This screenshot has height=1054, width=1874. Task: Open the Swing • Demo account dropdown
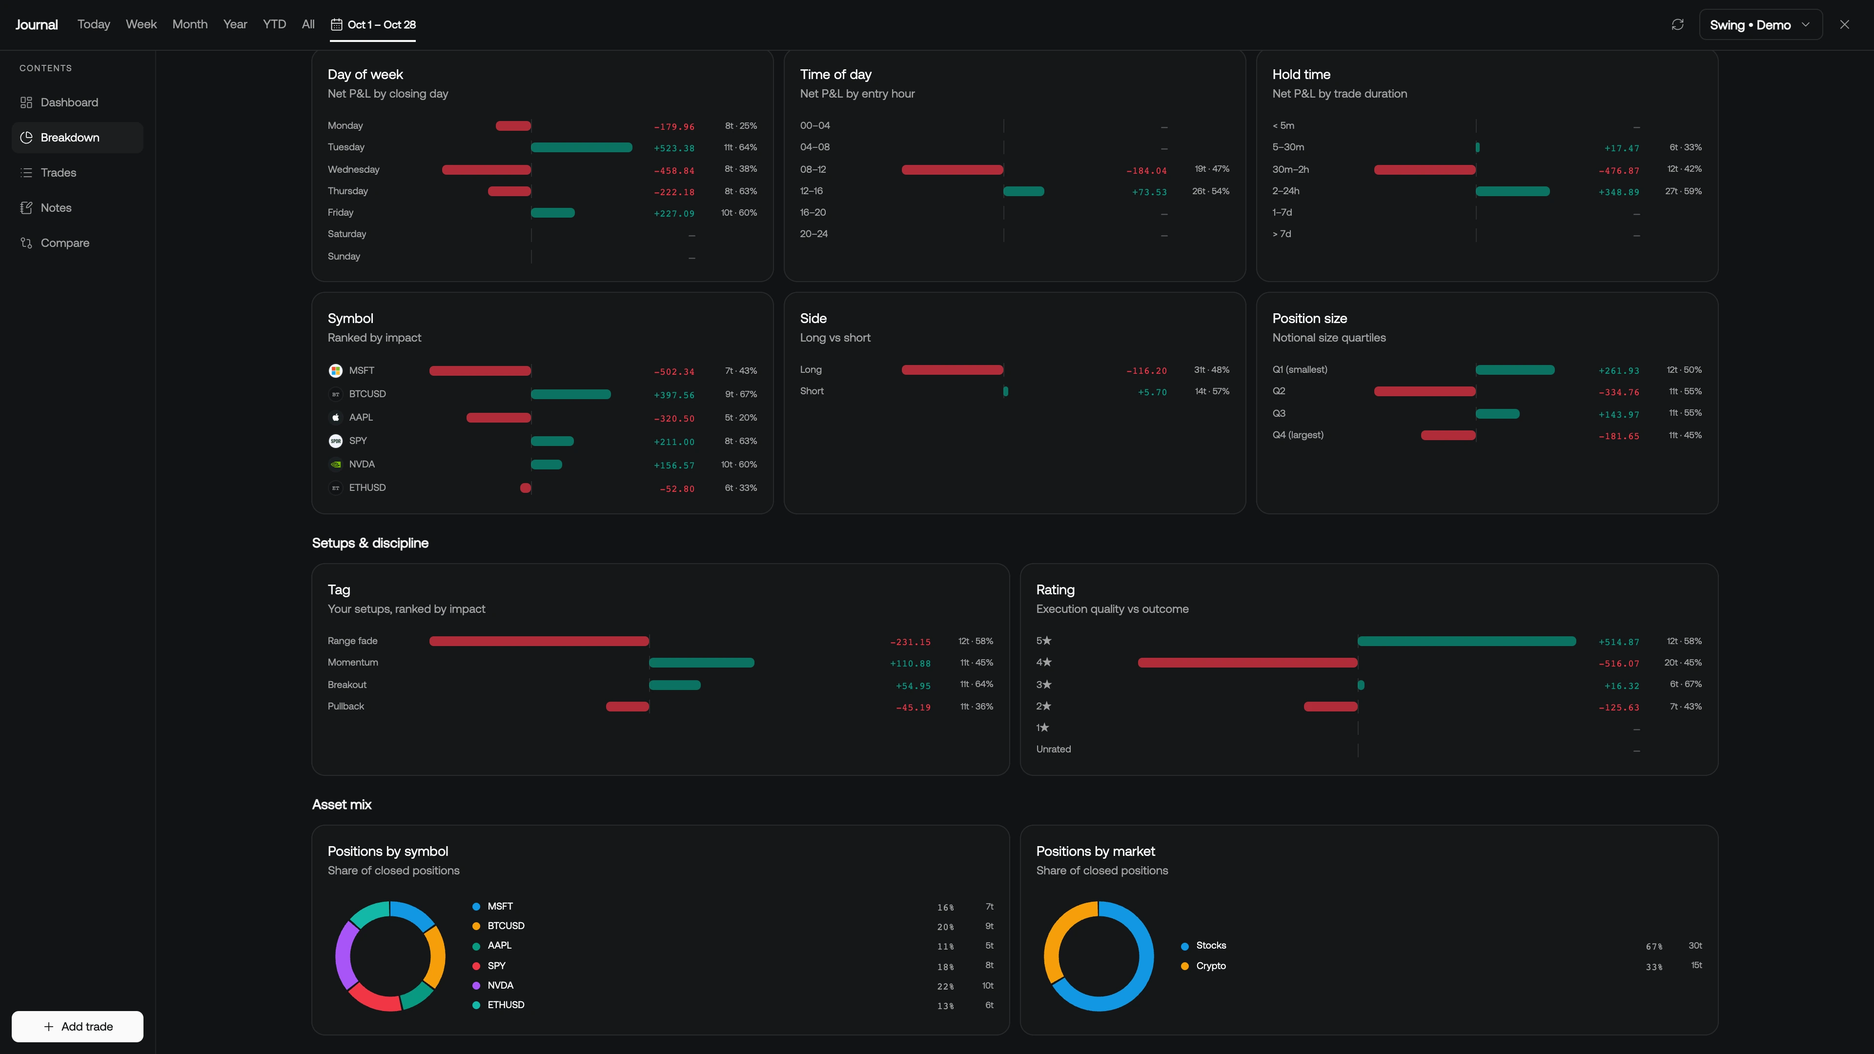click(1760, 25)
